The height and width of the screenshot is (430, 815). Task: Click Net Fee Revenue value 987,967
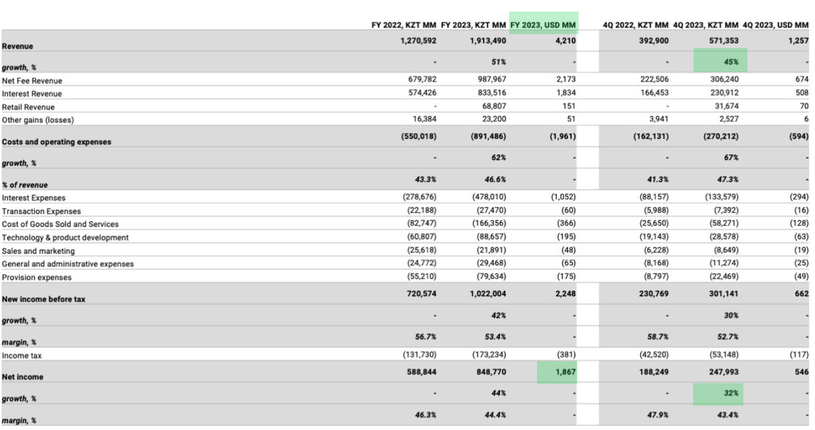click(x=492, y=80)
